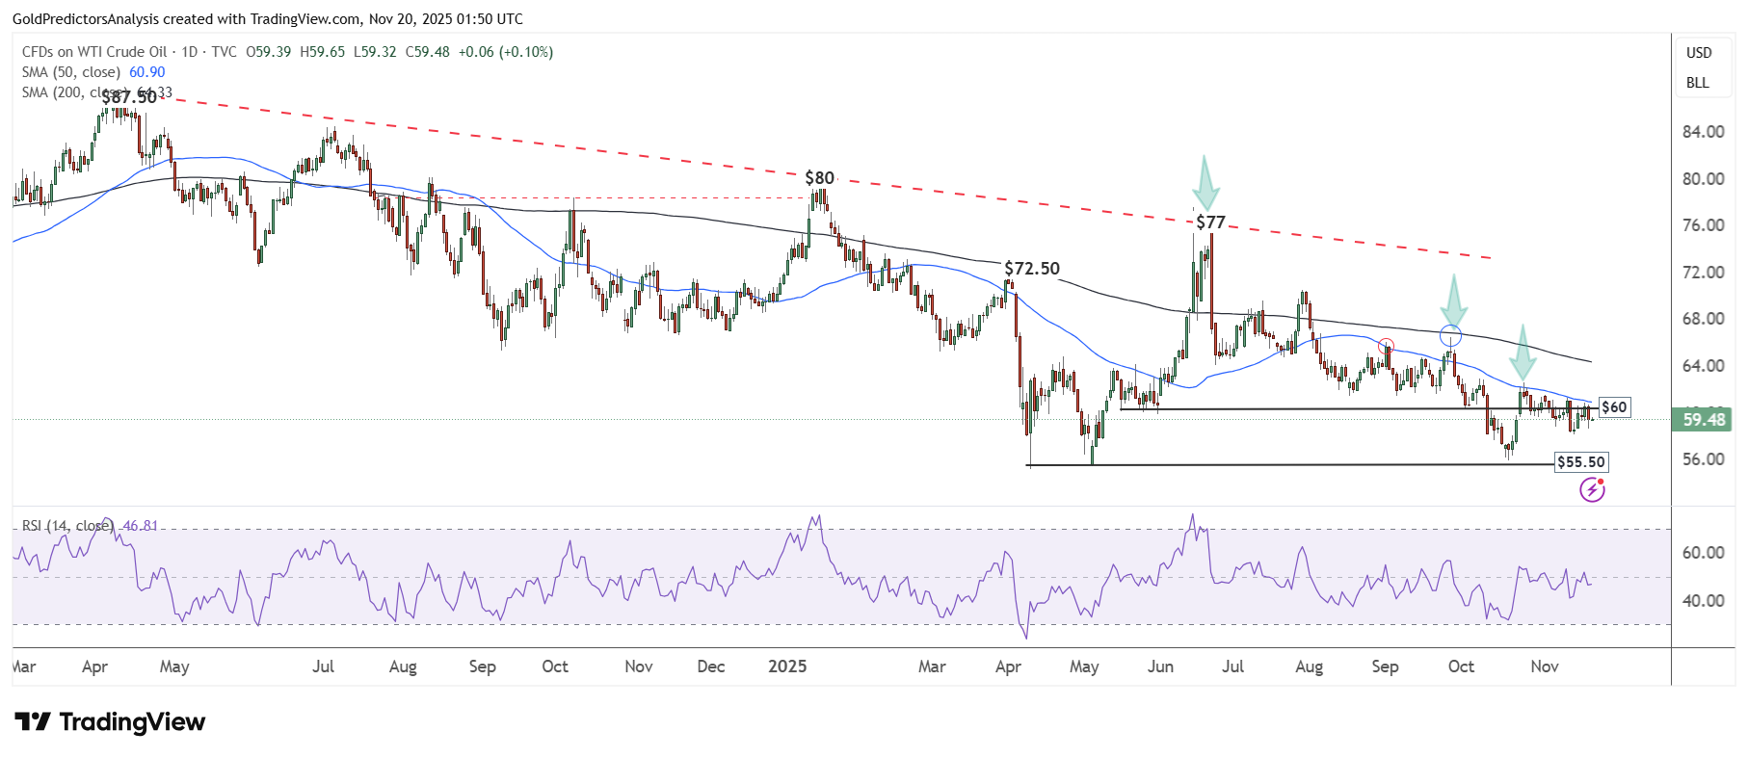Image resolution: width=1748 pixels, height=758 pixels.
Task: Click the green arrow above the blue circle
Action: 1453,301
